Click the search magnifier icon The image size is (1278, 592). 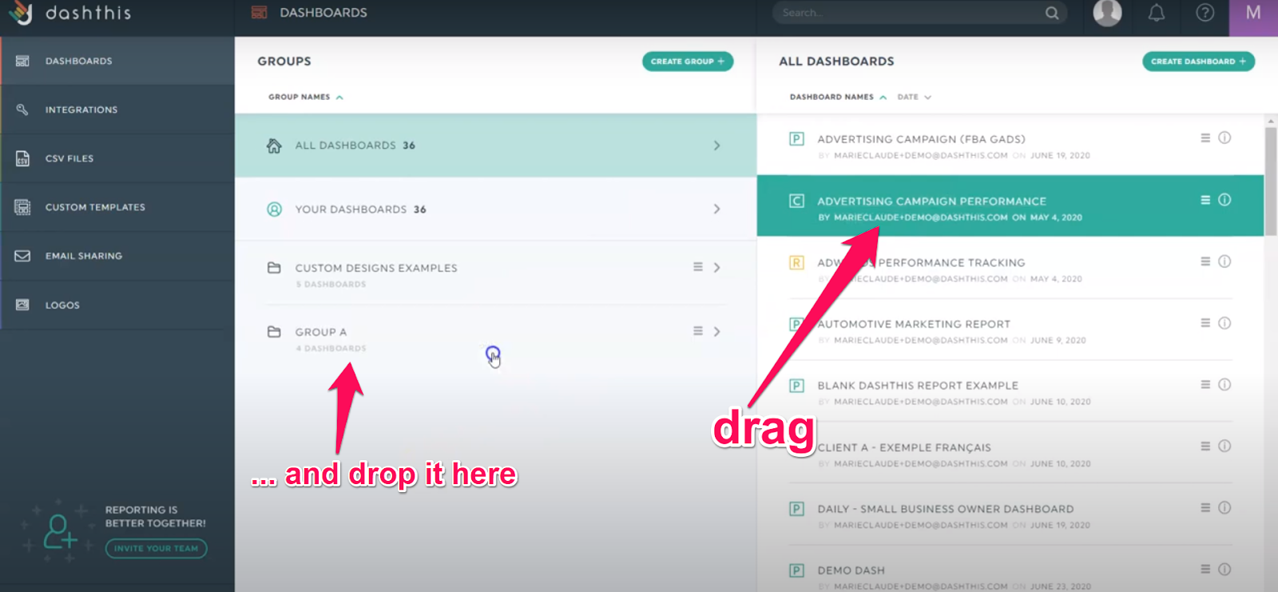tap(1052, 13)
